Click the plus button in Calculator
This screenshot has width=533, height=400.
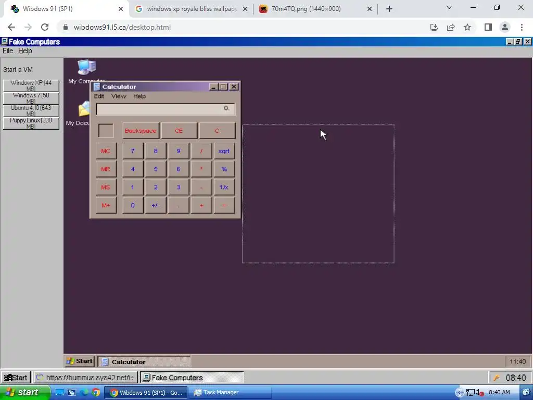201,205
